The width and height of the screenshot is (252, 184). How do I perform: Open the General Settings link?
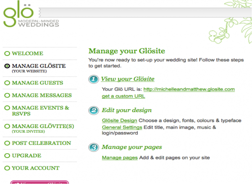(x=122, y=127)
